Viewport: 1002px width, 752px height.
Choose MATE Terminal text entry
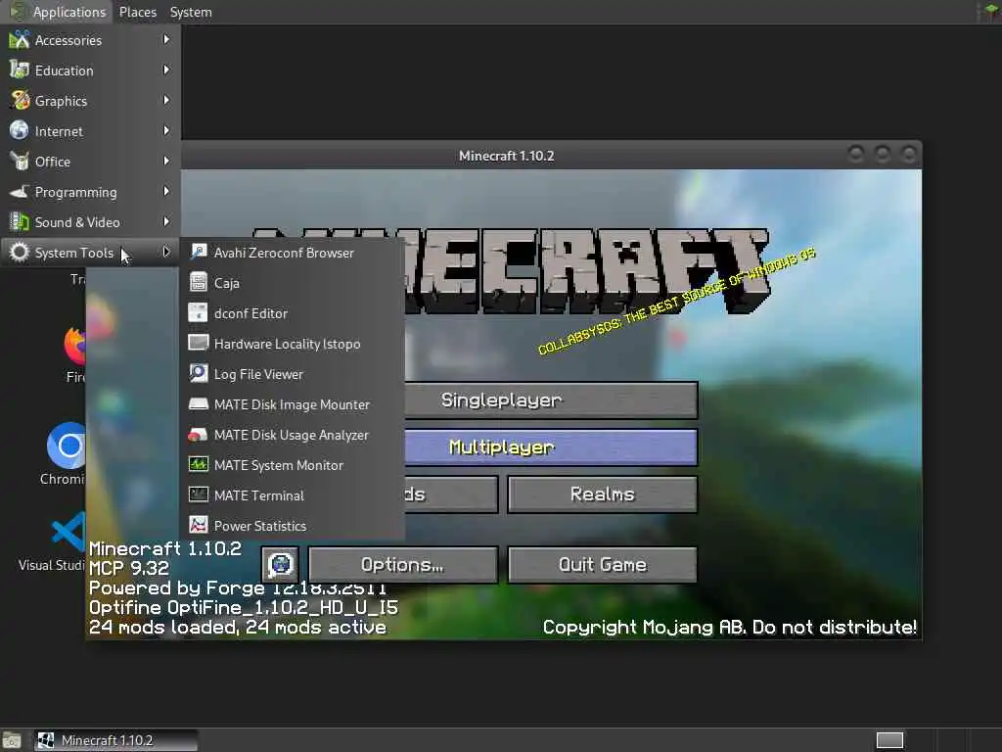pos(258,495)
